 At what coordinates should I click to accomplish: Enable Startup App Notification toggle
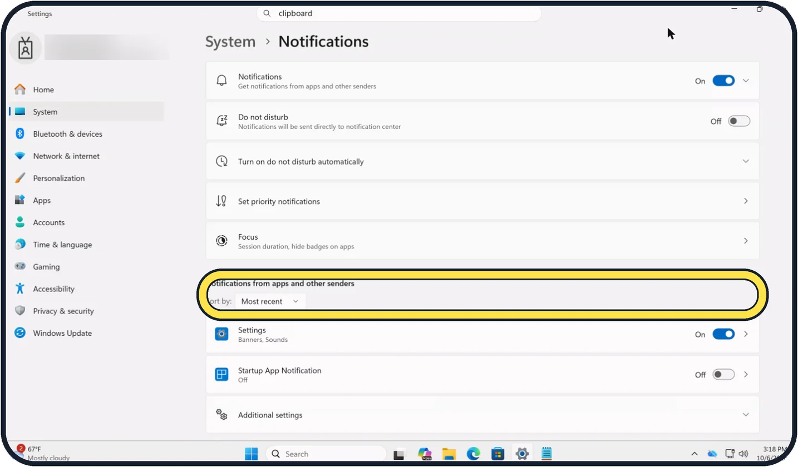click(724, 375)
